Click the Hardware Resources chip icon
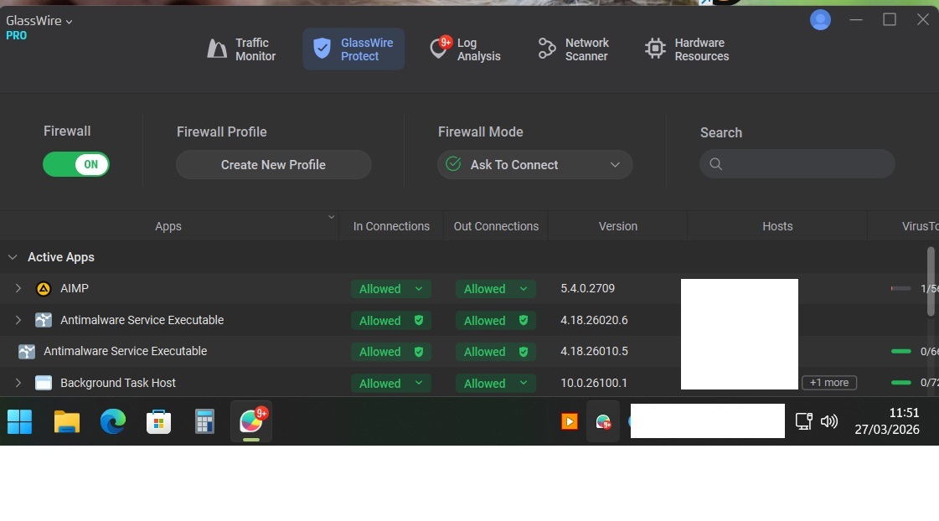The width and height of the screenshot is (939, 521). pyautogui.click(x=655, y=49)
